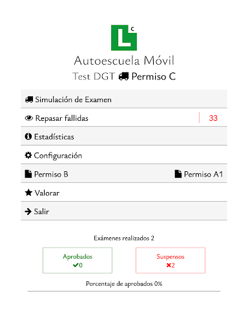Click the arrow icon beside Salir
This screenshot has width=248, height=331.
point(28,211)
